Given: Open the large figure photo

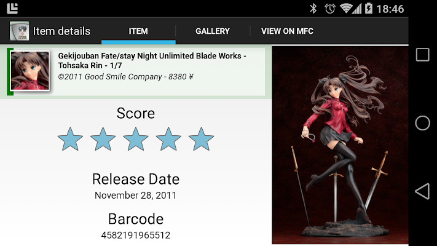Looking at the screenshot, I should pos(340,145).
